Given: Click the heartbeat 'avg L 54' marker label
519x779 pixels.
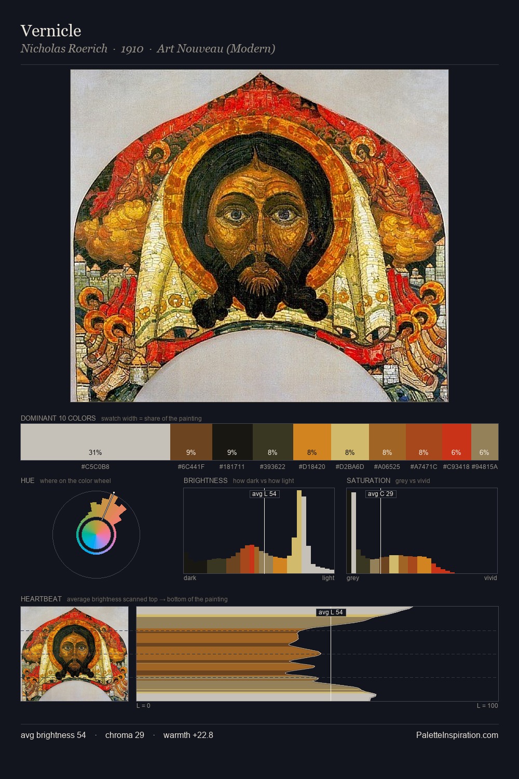Looking at the screenshot, I should coord(331,612).
